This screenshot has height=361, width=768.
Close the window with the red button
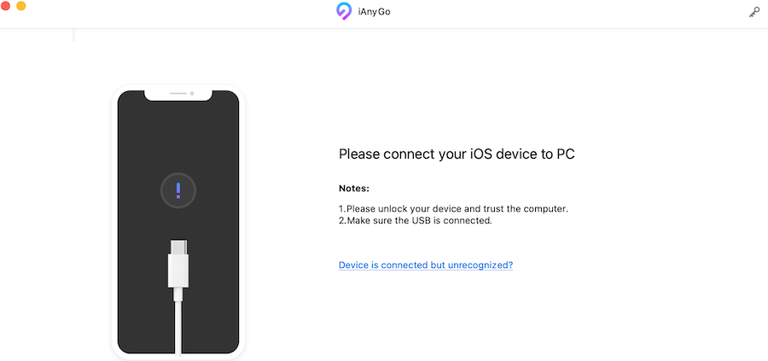pos(6,6)
